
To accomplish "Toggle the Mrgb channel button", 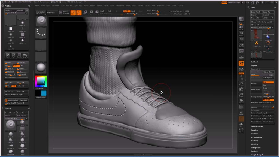I will coord(102,11).
